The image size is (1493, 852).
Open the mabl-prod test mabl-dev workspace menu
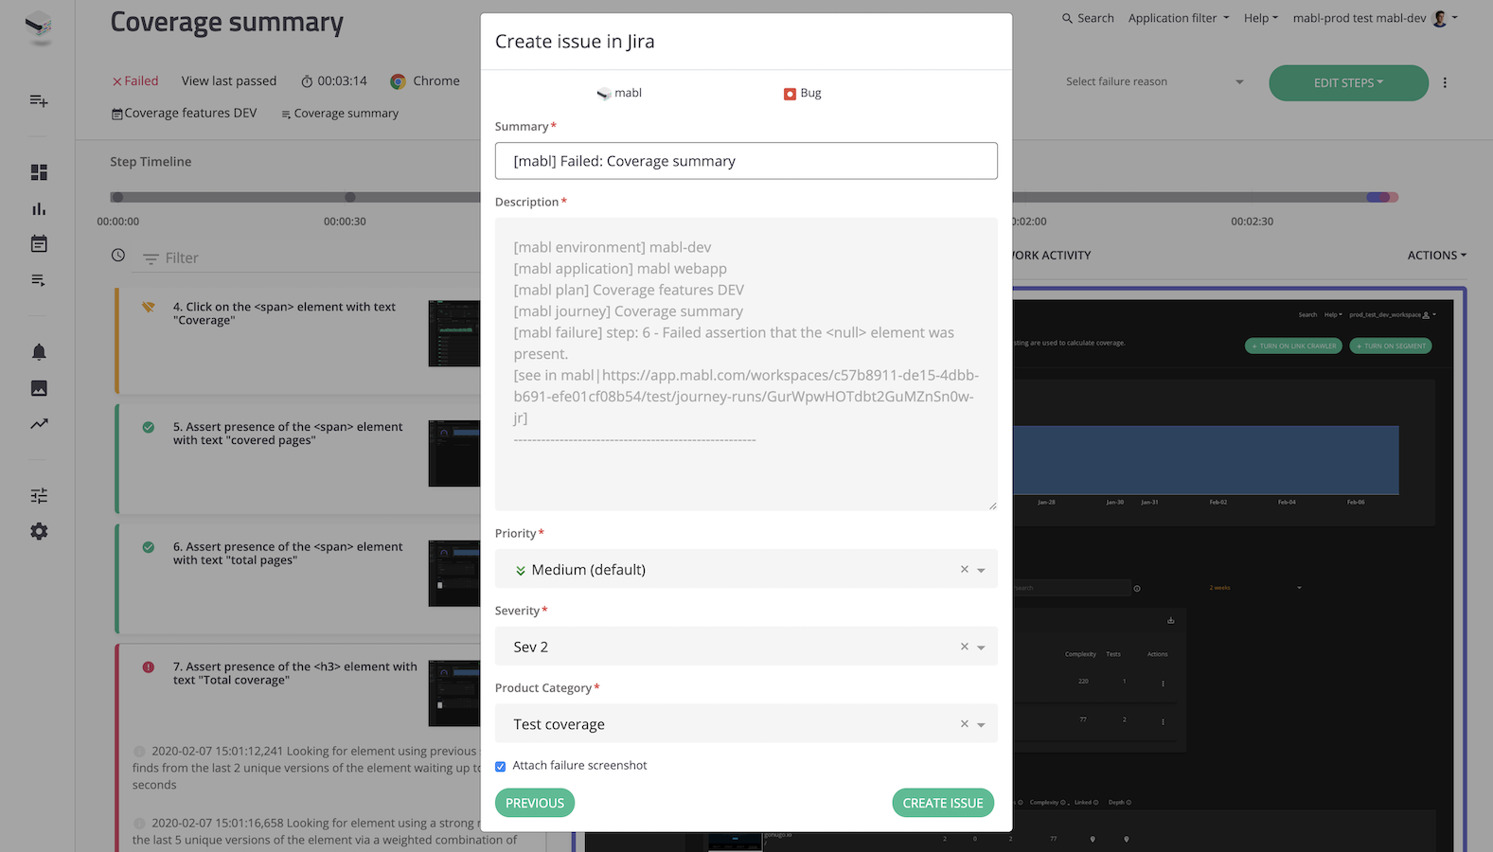click(1375, 18)
